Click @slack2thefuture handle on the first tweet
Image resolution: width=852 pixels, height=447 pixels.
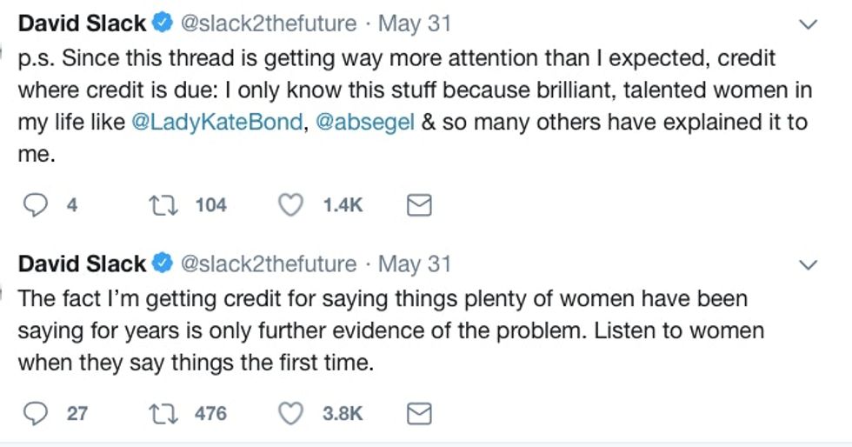tap(267, 24)
